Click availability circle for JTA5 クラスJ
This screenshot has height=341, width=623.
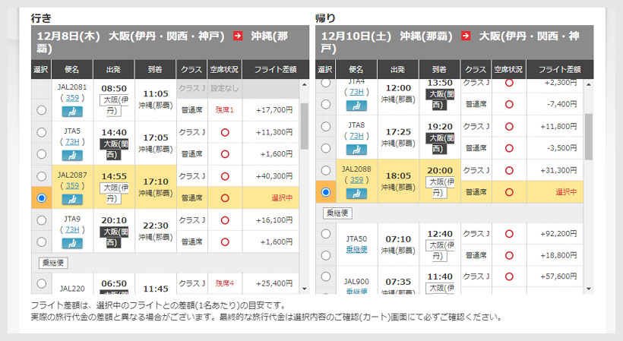coord(225,132)
